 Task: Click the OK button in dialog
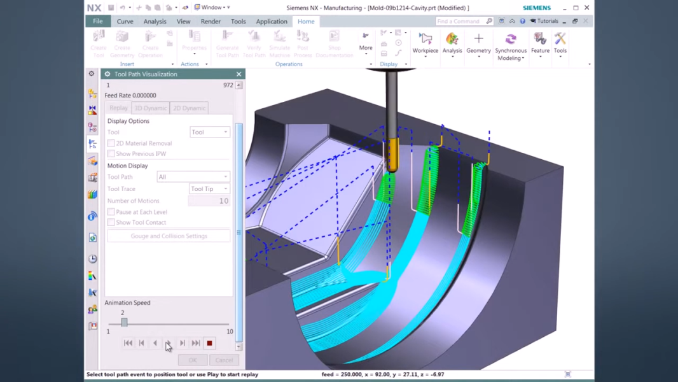[x=193, y=360]
